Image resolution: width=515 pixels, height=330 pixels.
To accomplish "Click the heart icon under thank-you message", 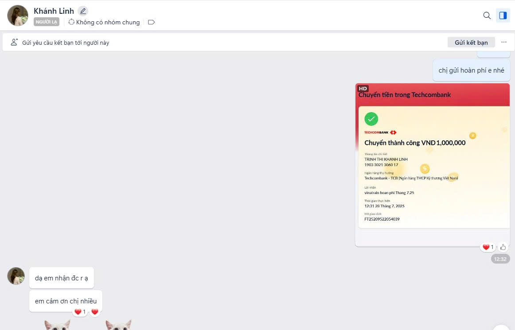I will click(94, 312).
